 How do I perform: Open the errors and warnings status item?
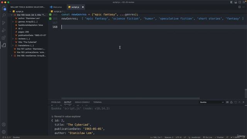6,137
